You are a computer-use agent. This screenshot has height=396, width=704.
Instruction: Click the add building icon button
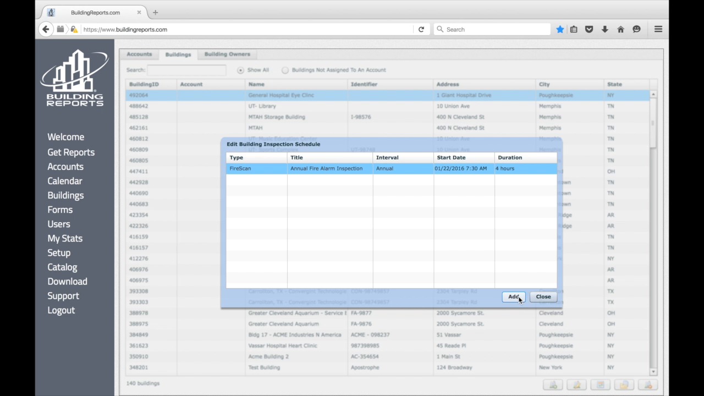tap(553, 385)
